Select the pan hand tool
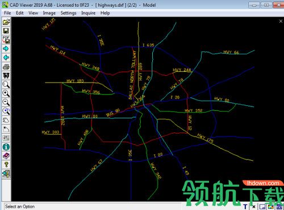The height and width of the screenshot is (210, 284). point(6,120)
